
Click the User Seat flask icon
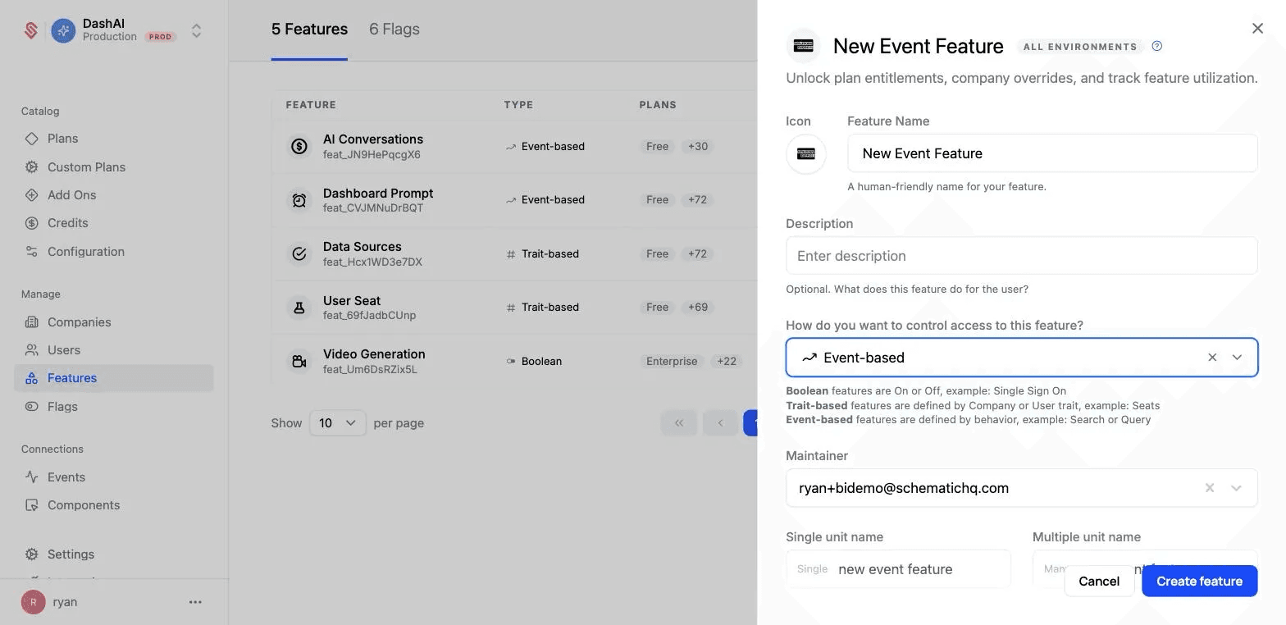point(299,308)
